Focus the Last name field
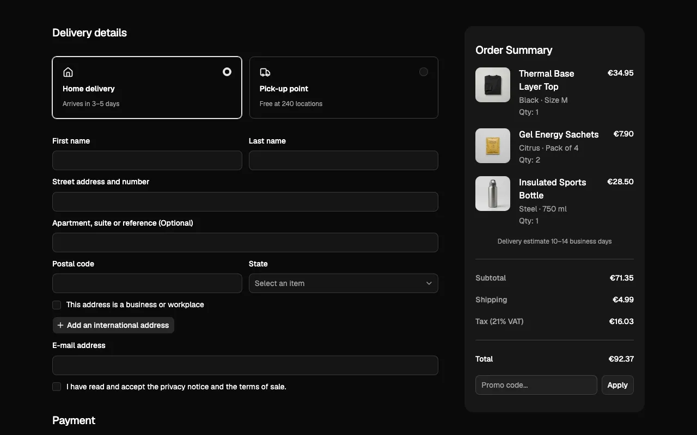This screenshot has width=697, height=435. click(x=344, y=160)
